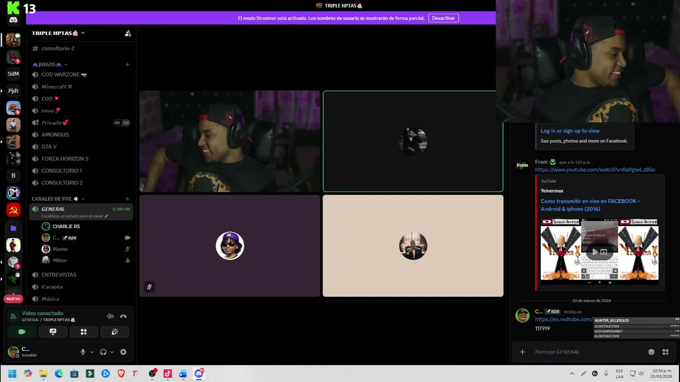The image size is (680, 382).
Task: Mute microphone in user panel
Action: [x=83, y=352]
